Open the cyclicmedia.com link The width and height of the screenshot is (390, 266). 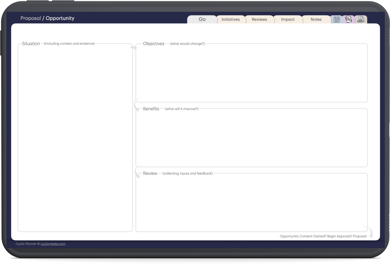pyautogui.click(x=53, y=244)
